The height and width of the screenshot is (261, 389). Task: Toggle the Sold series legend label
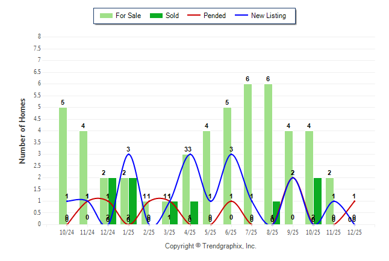pos(172,16)
